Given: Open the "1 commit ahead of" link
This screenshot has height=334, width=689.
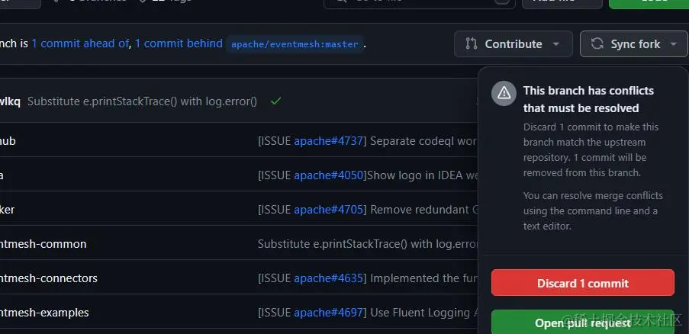Looking at the screenshot, I should [80, 43].
